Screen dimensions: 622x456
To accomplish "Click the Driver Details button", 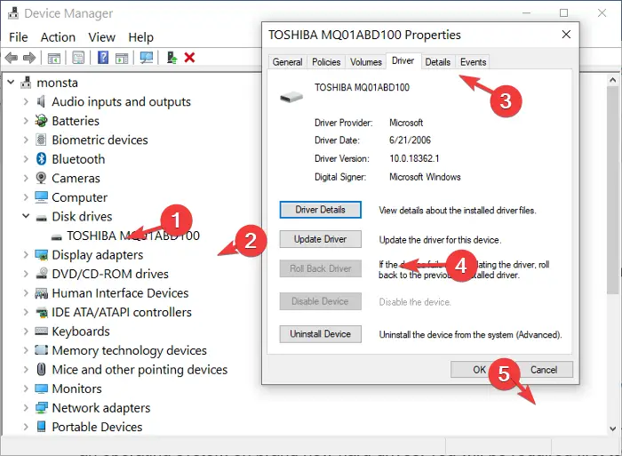I will point(320,210).
